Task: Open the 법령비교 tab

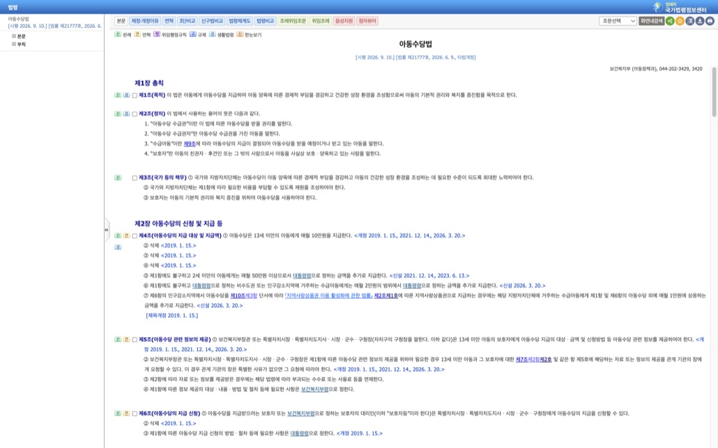Action: click(x=265, y=21)
